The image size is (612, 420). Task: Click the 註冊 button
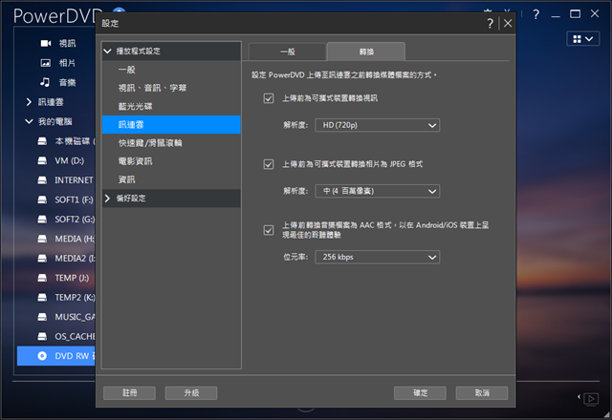point(130,392)
